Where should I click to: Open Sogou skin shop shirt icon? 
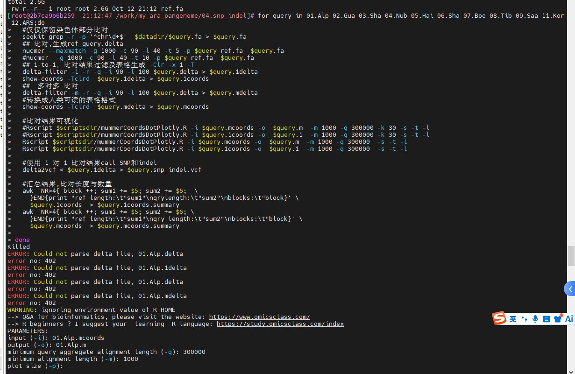pos(558,319)
